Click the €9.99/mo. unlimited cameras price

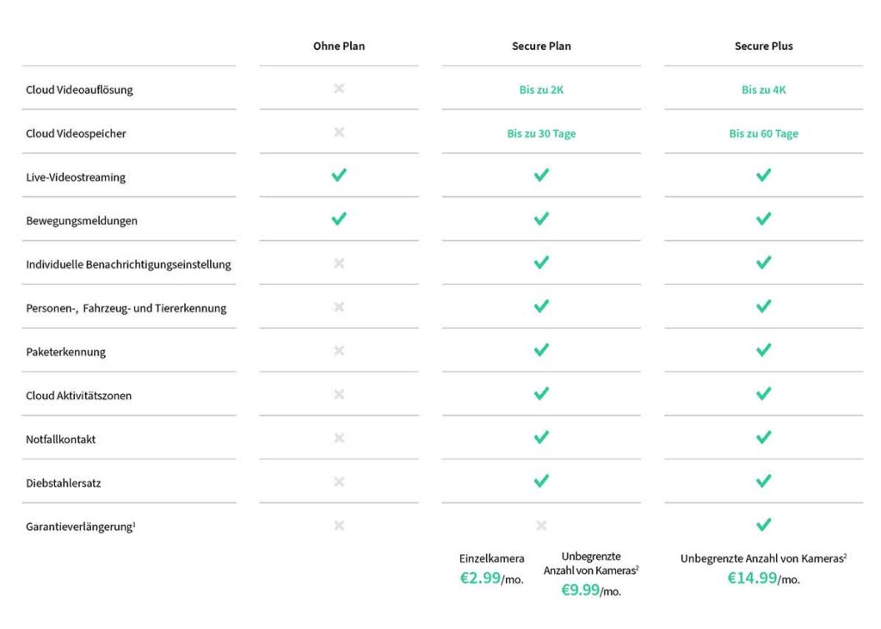click(x=591, y=590)
